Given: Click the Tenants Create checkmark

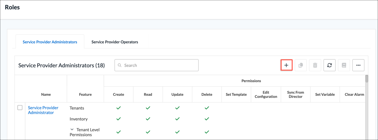Looking at the screenshot, I should click(118, 108).
